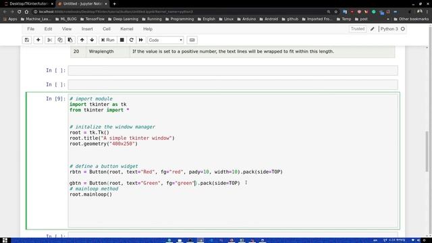The width and height of the screenshot is (432, 243).
Task: Restart the kernel icon
Action: pyautogui.click(x=132, y=40)
